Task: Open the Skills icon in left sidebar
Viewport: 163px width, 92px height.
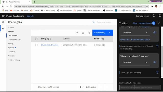Action: tap(3, 28)
